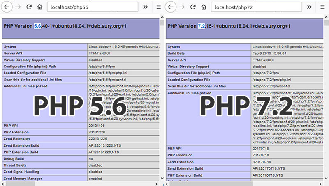This screenshot has width=329, height=186.
Task: Click 'Thread Safety' label in php56 table
Action: (x=15, y=165)
